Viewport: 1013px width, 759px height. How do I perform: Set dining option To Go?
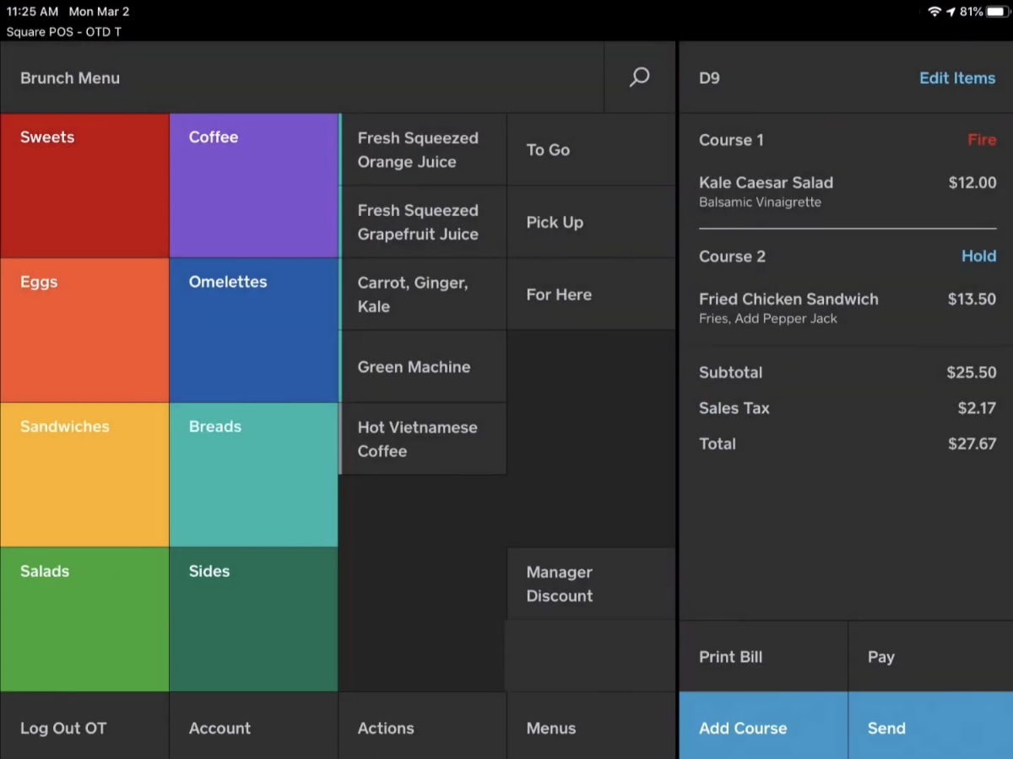click(x=591, y=149)
